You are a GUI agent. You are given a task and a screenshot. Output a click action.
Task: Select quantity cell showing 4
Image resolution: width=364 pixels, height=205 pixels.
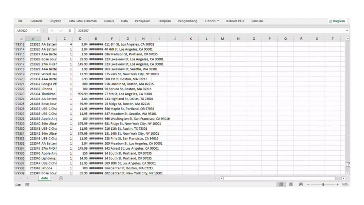coord(64,44)
